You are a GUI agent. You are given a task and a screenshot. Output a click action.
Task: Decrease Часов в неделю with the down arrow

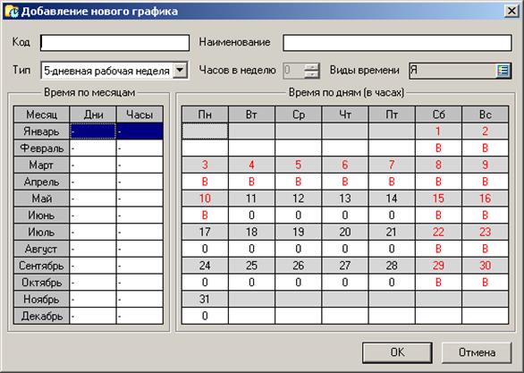coord(311,74)
